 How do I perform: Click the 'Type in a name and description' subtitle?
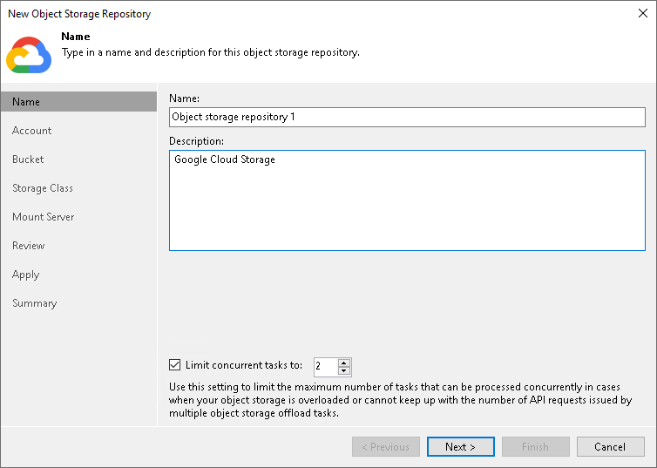pos(210,52)
